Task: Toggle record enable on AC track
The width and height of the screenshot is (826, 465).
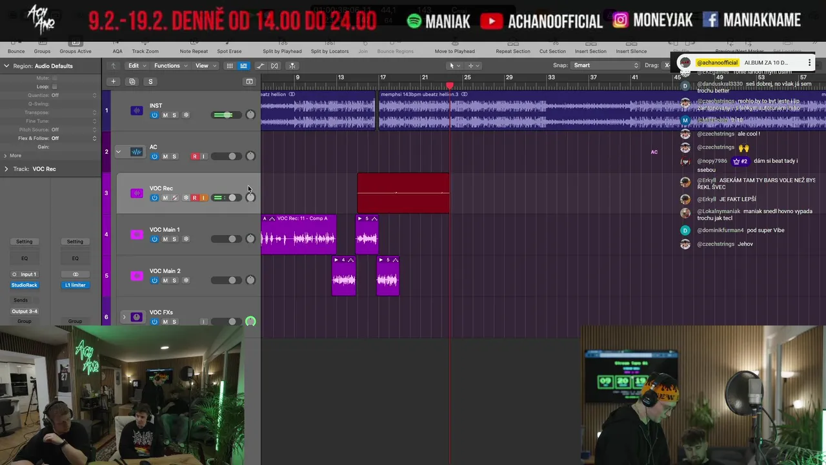Action: click(194, 156)
